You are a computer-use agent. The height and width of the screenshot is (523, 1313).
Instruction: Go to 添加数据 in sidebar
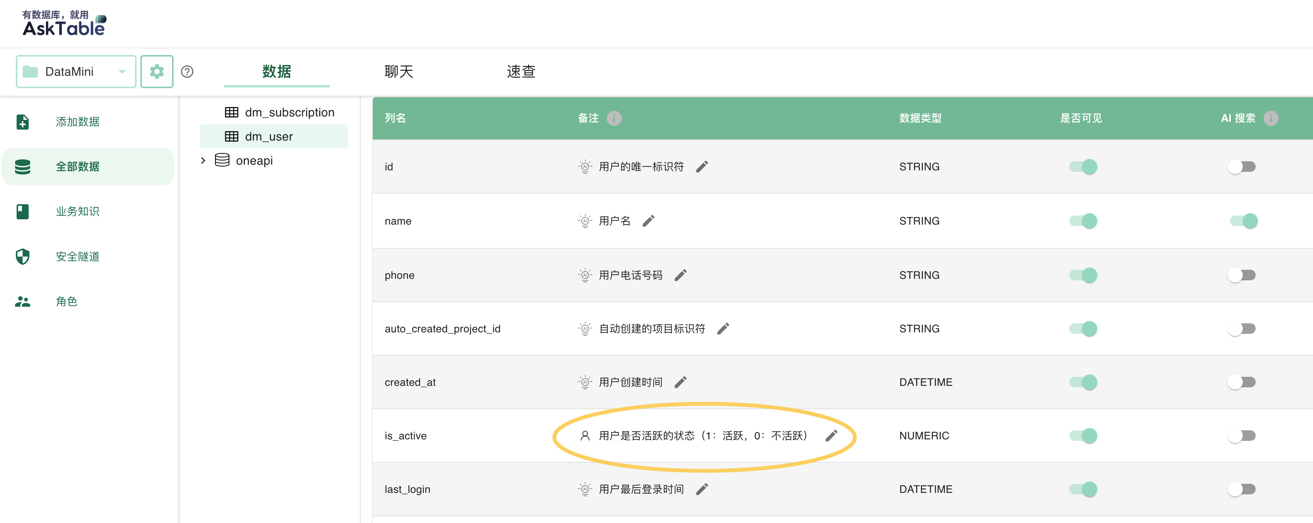point(77,122)
